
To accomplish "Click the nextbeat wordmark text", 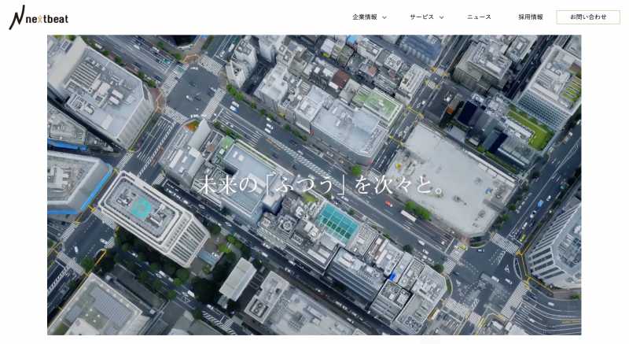I will coord(46,17).
